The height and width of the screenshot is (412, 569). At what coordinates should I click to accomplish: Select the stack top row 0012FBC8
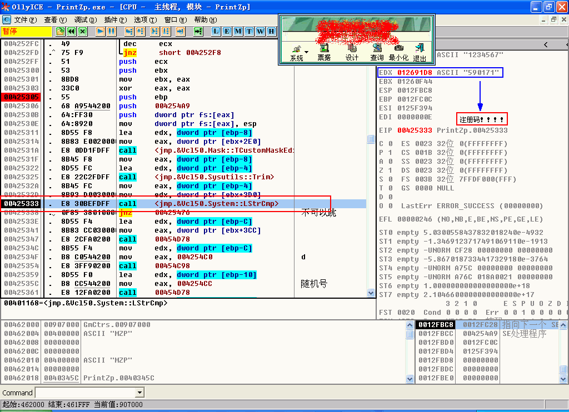tap(487, 325)
